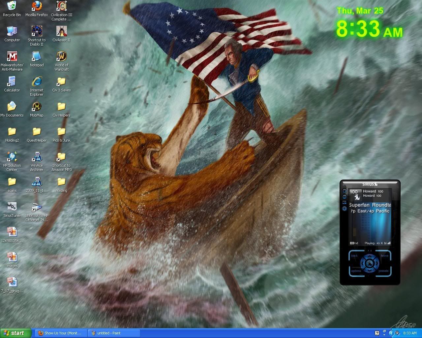
Task: Select the Pics & Junk folder
Action: point(61,134)
